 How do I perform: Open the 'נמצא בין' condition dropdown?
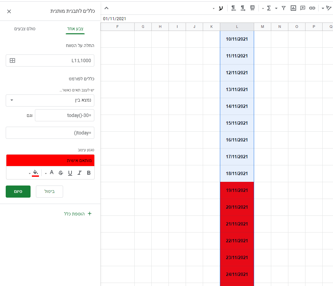(50, 100)
